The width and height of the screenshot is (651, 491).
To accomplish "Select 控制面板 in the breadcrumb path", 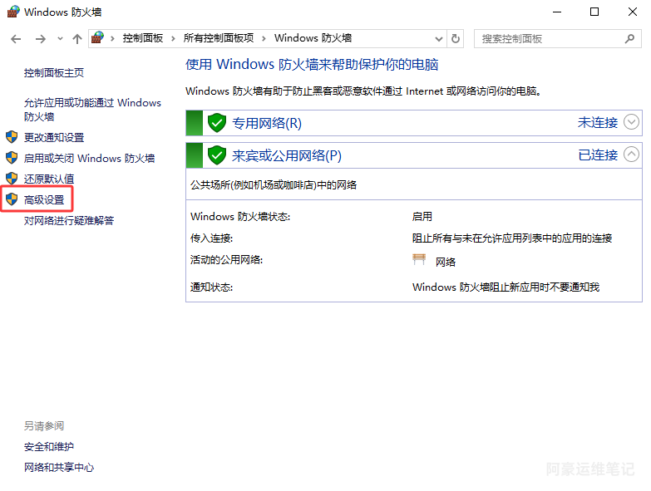I will pyautogui.click(x=142, y=38).
